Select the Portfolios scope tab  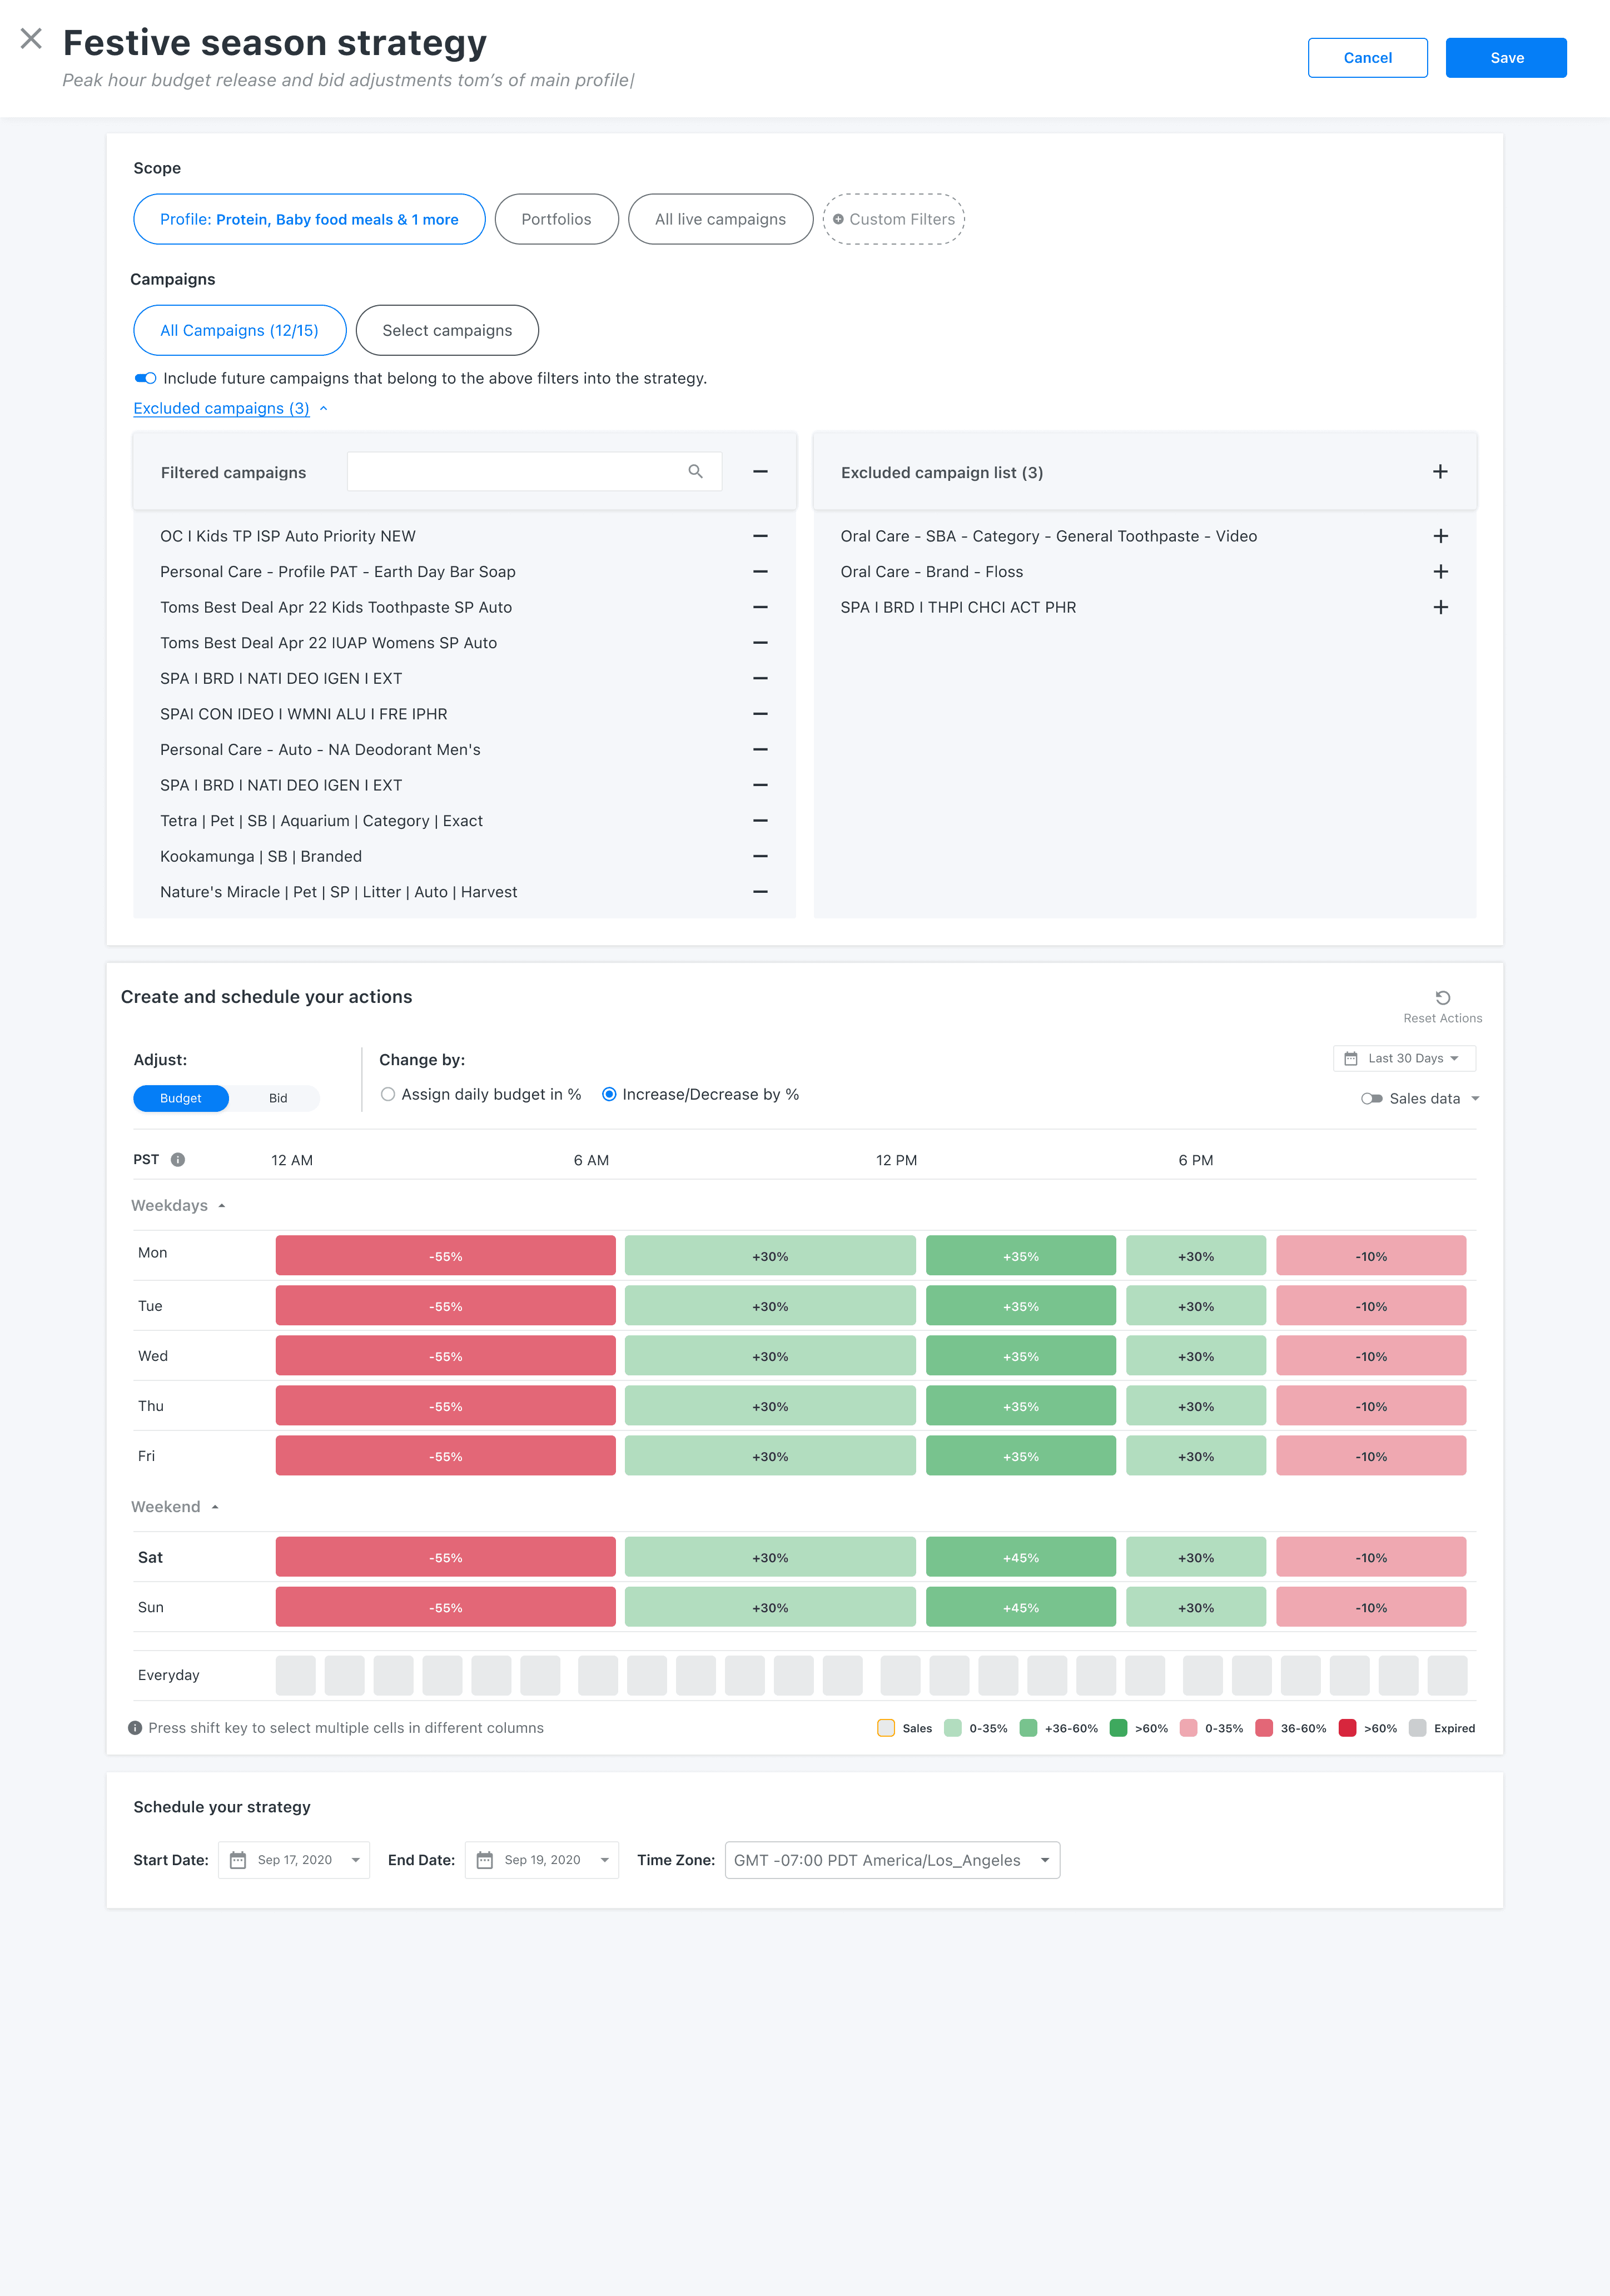point(556,219)
